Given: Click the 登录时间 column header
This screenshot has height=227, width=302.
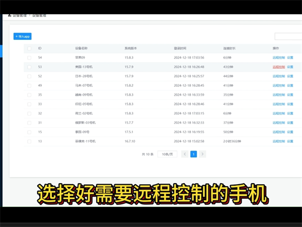Looking at the screenshot, I should click(180, 48).
